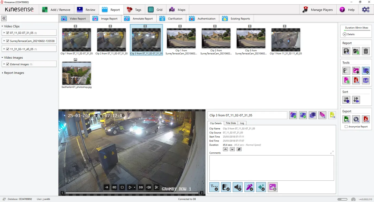Open a saved report via folder icon
Viewport: 374px width, 202px height.
point(356,51)
